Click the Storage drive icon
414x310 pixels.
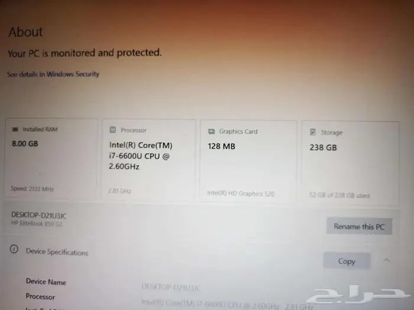313,132
